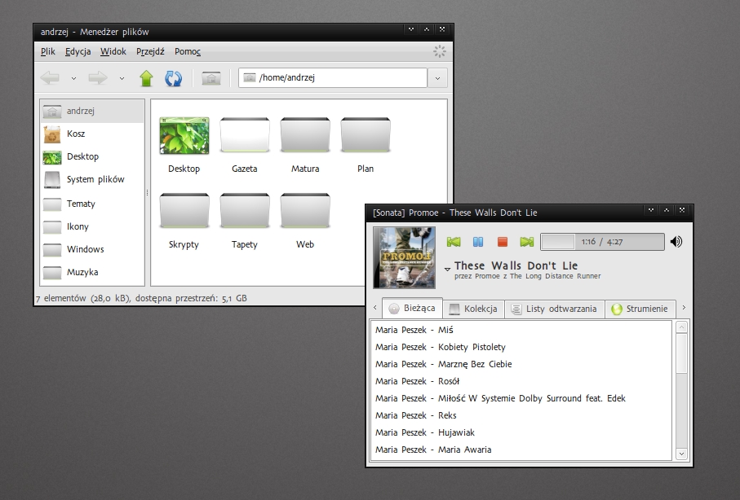Image resolution: width=740 pixels, height=500 pixels.
Task: Skip to previous track in Sonata
Action: click(x=454, y=242)
